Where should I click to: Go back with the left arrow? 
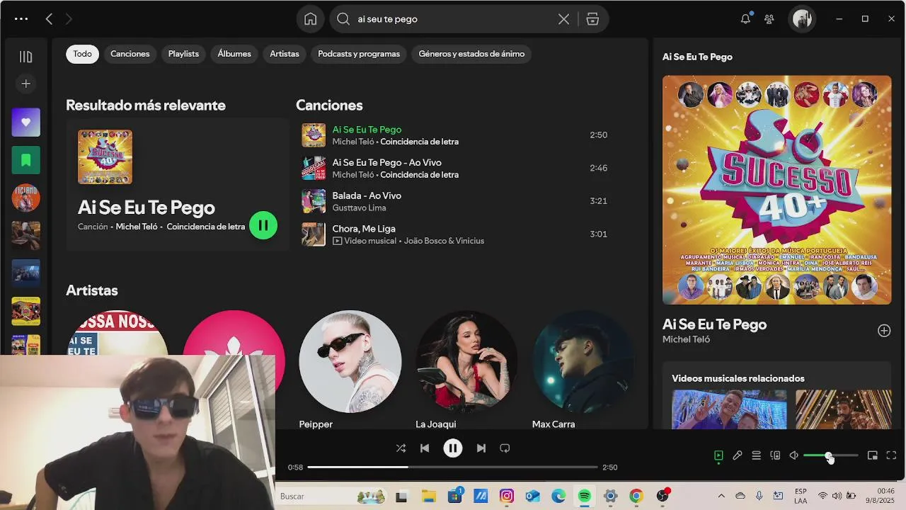click(x=49, y=19)
